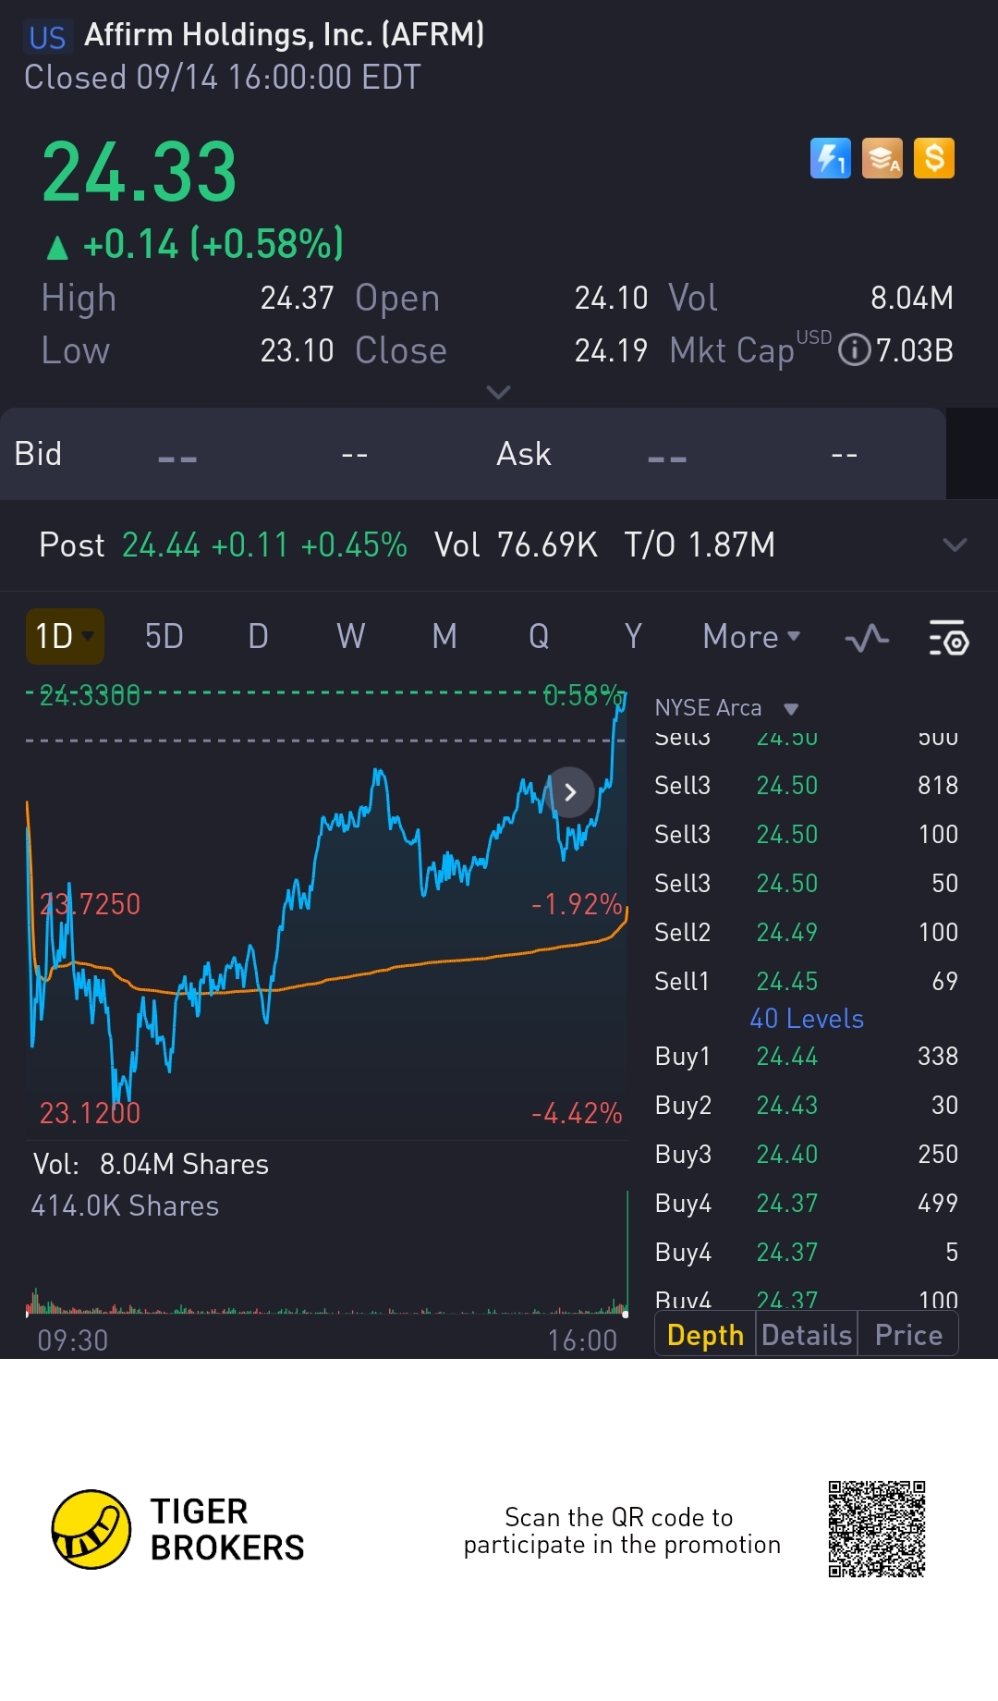Tap the Closed 09/14 16:00:00 EDT status
Image resolution: width=998 pixels, height=1701 pixels.
223,77
